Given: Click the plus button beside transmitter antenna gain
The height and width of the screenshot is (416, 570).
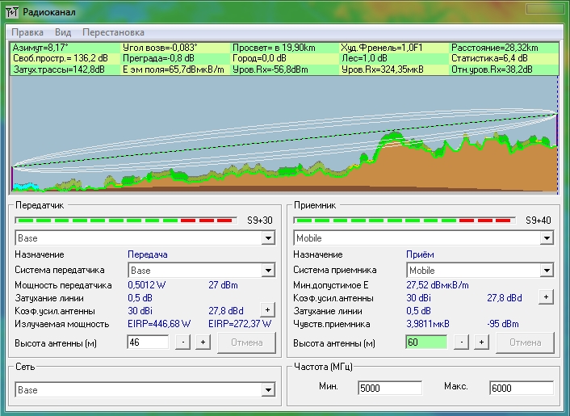Looking at the screenshot, I should tap(267, 310).
